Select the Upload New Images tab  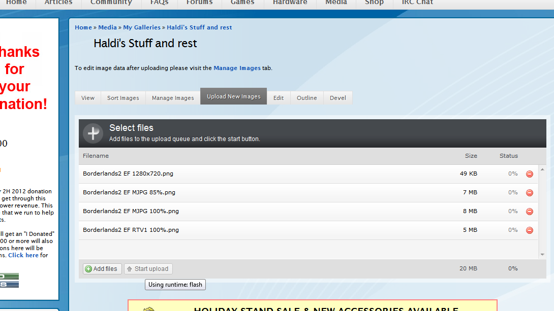pos(233,96)
